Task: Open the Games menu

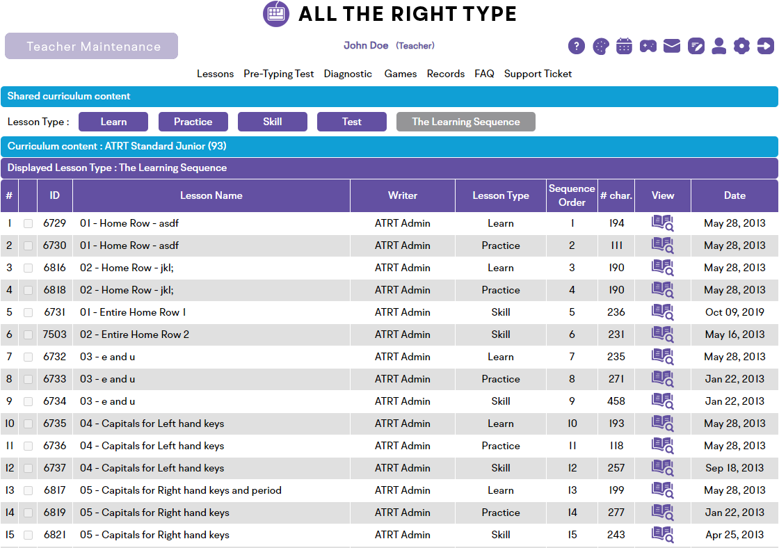Action: point(401,74)
